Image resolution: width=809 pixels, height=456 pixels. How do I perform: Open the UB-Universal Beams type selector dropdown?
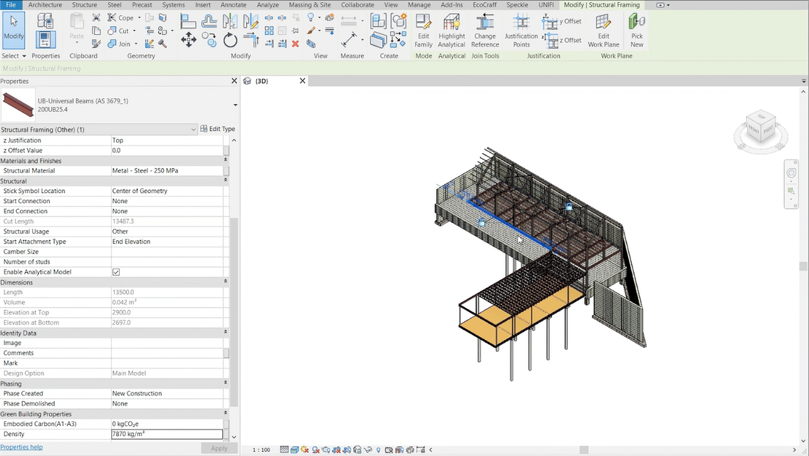235,105
